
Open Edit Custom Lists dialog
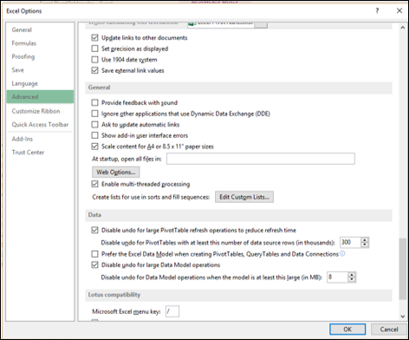point(244,197)
